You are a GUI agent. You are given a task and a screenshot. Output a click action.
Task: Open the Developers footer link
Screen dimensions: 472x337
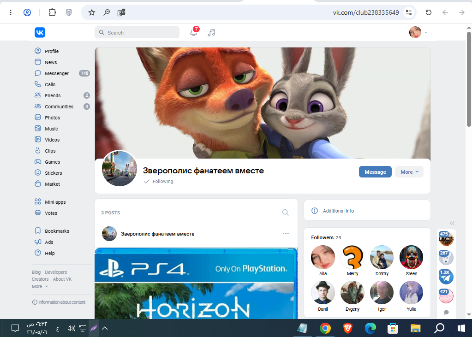56,272
